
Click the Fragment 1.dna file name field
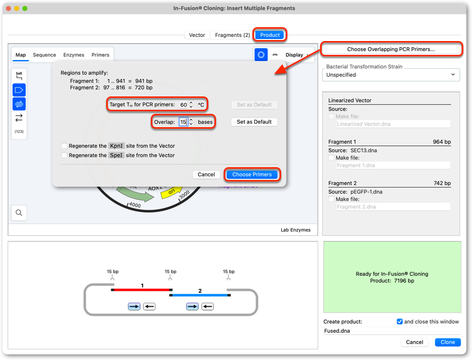point(393,165)
